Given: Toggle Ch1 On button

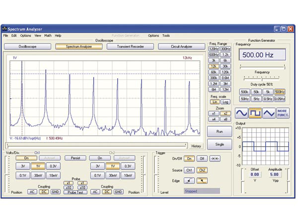Looking at the screenshot, I should (26, 158).
